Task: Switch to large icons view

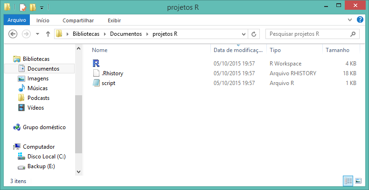Action: pyautogui.click(x=358, y=180)
